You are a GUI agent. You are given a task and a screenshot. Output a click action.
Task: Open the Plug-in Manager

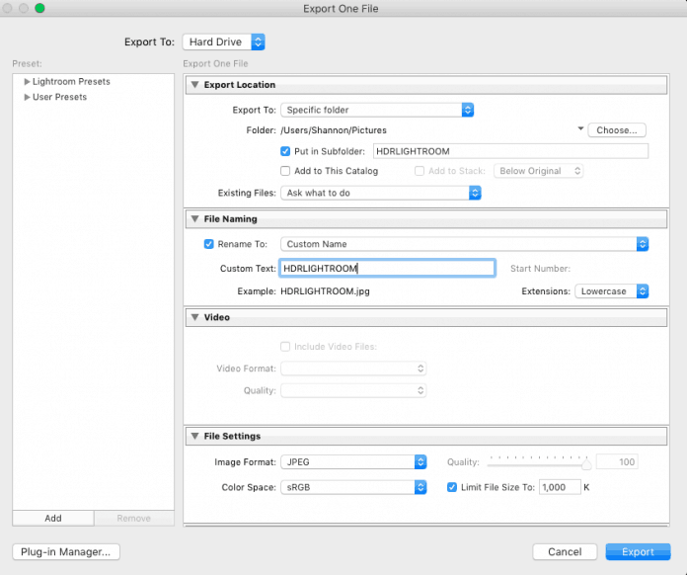66,552
